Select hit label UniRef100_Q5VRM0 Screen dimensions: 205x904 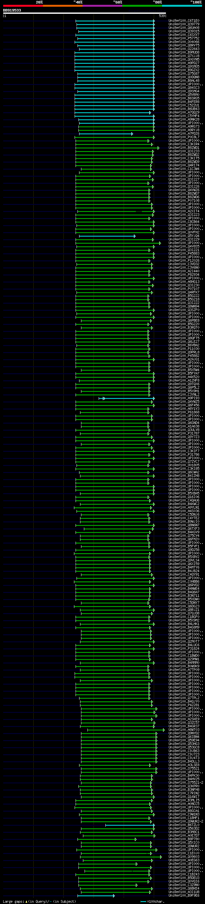pos(184,95)
